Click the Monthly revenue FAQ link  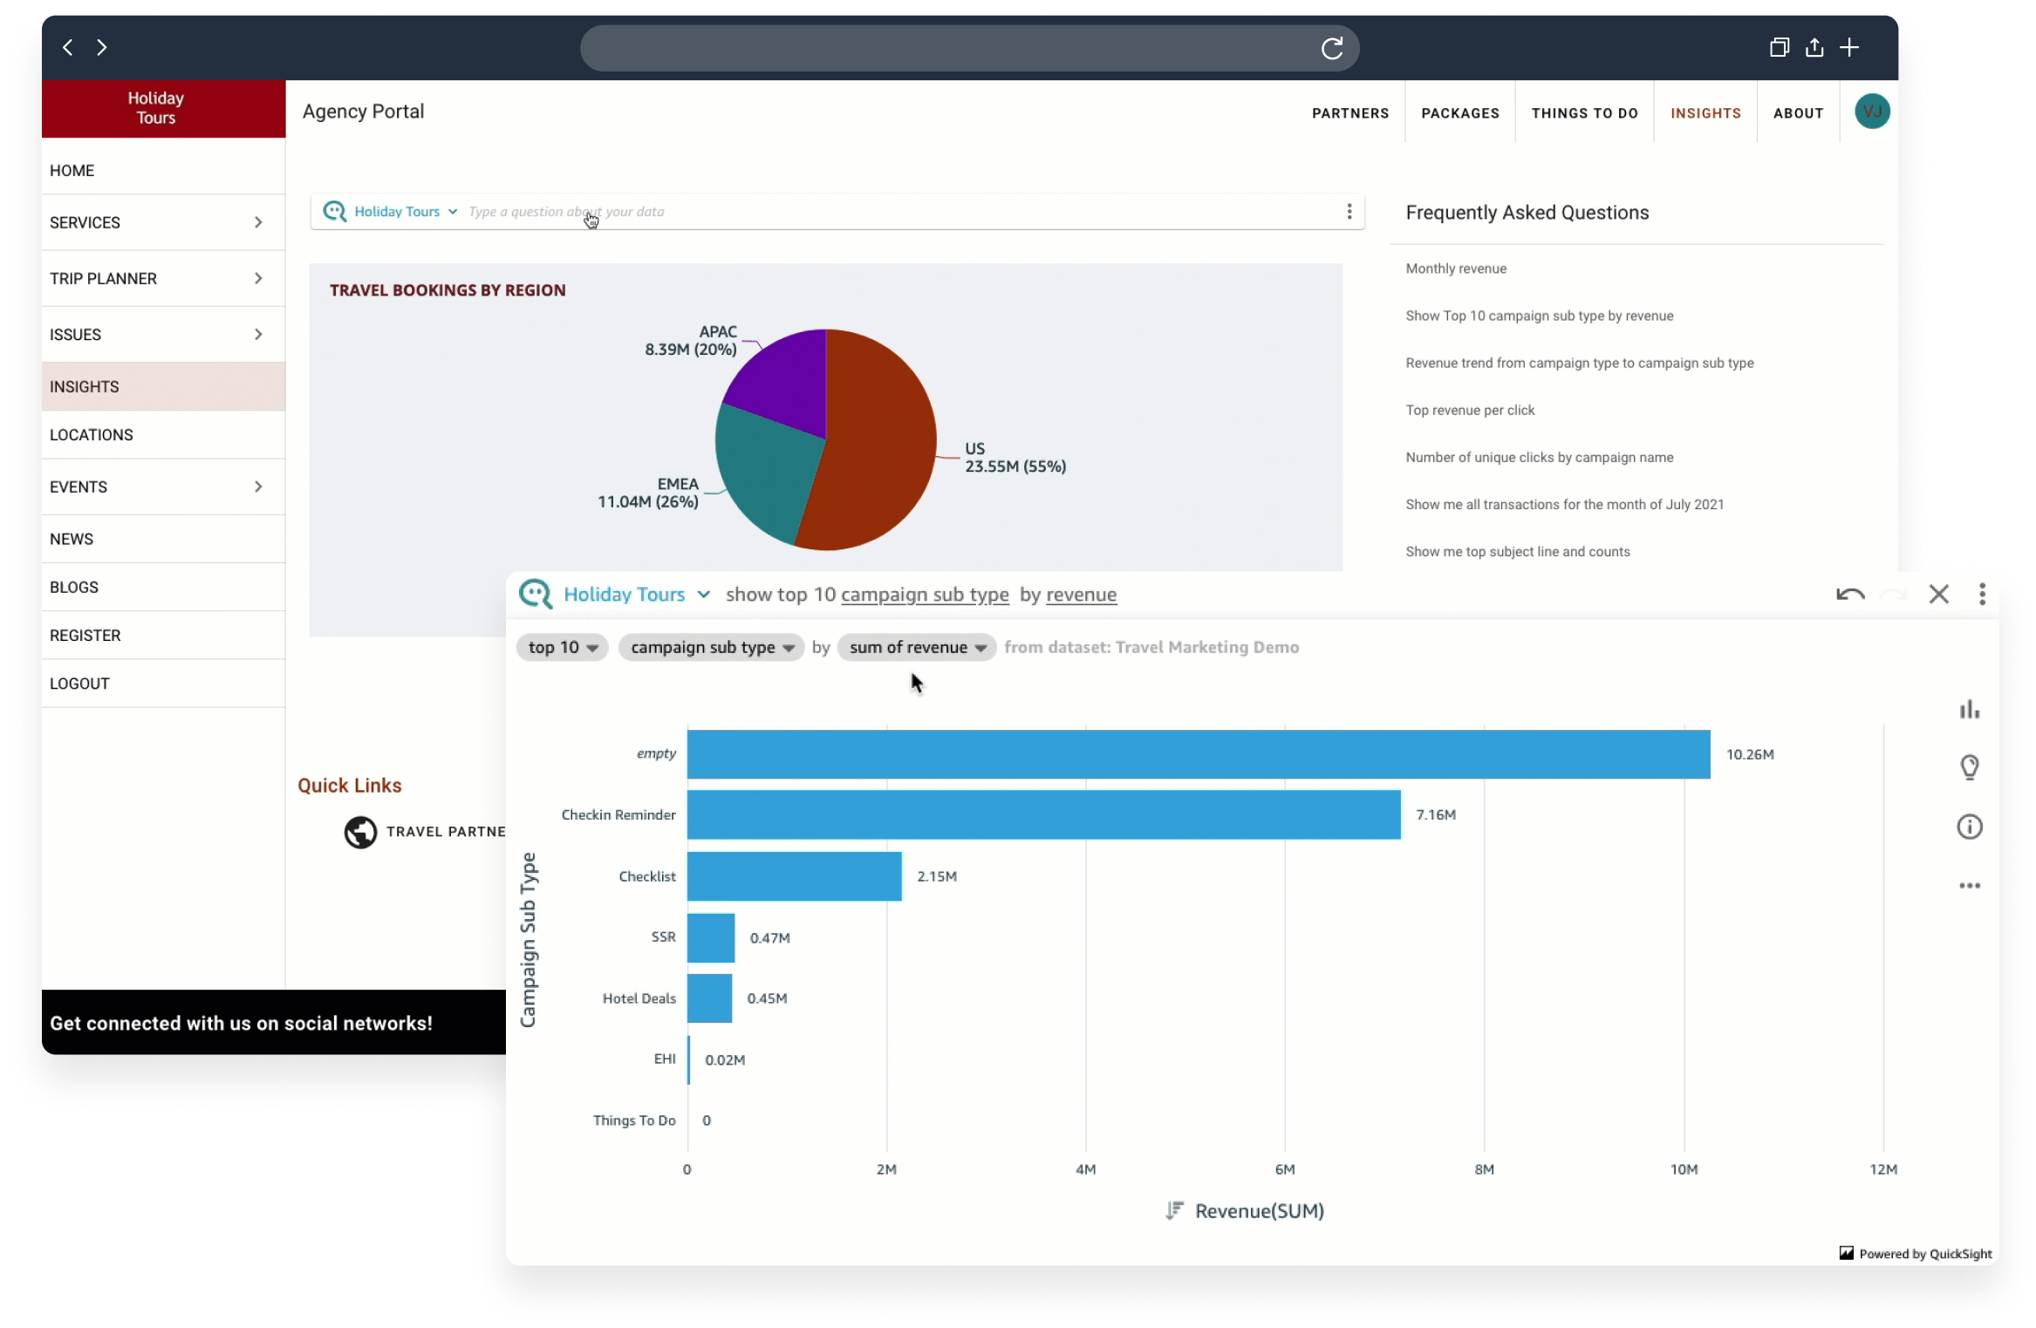[1455, 269]
